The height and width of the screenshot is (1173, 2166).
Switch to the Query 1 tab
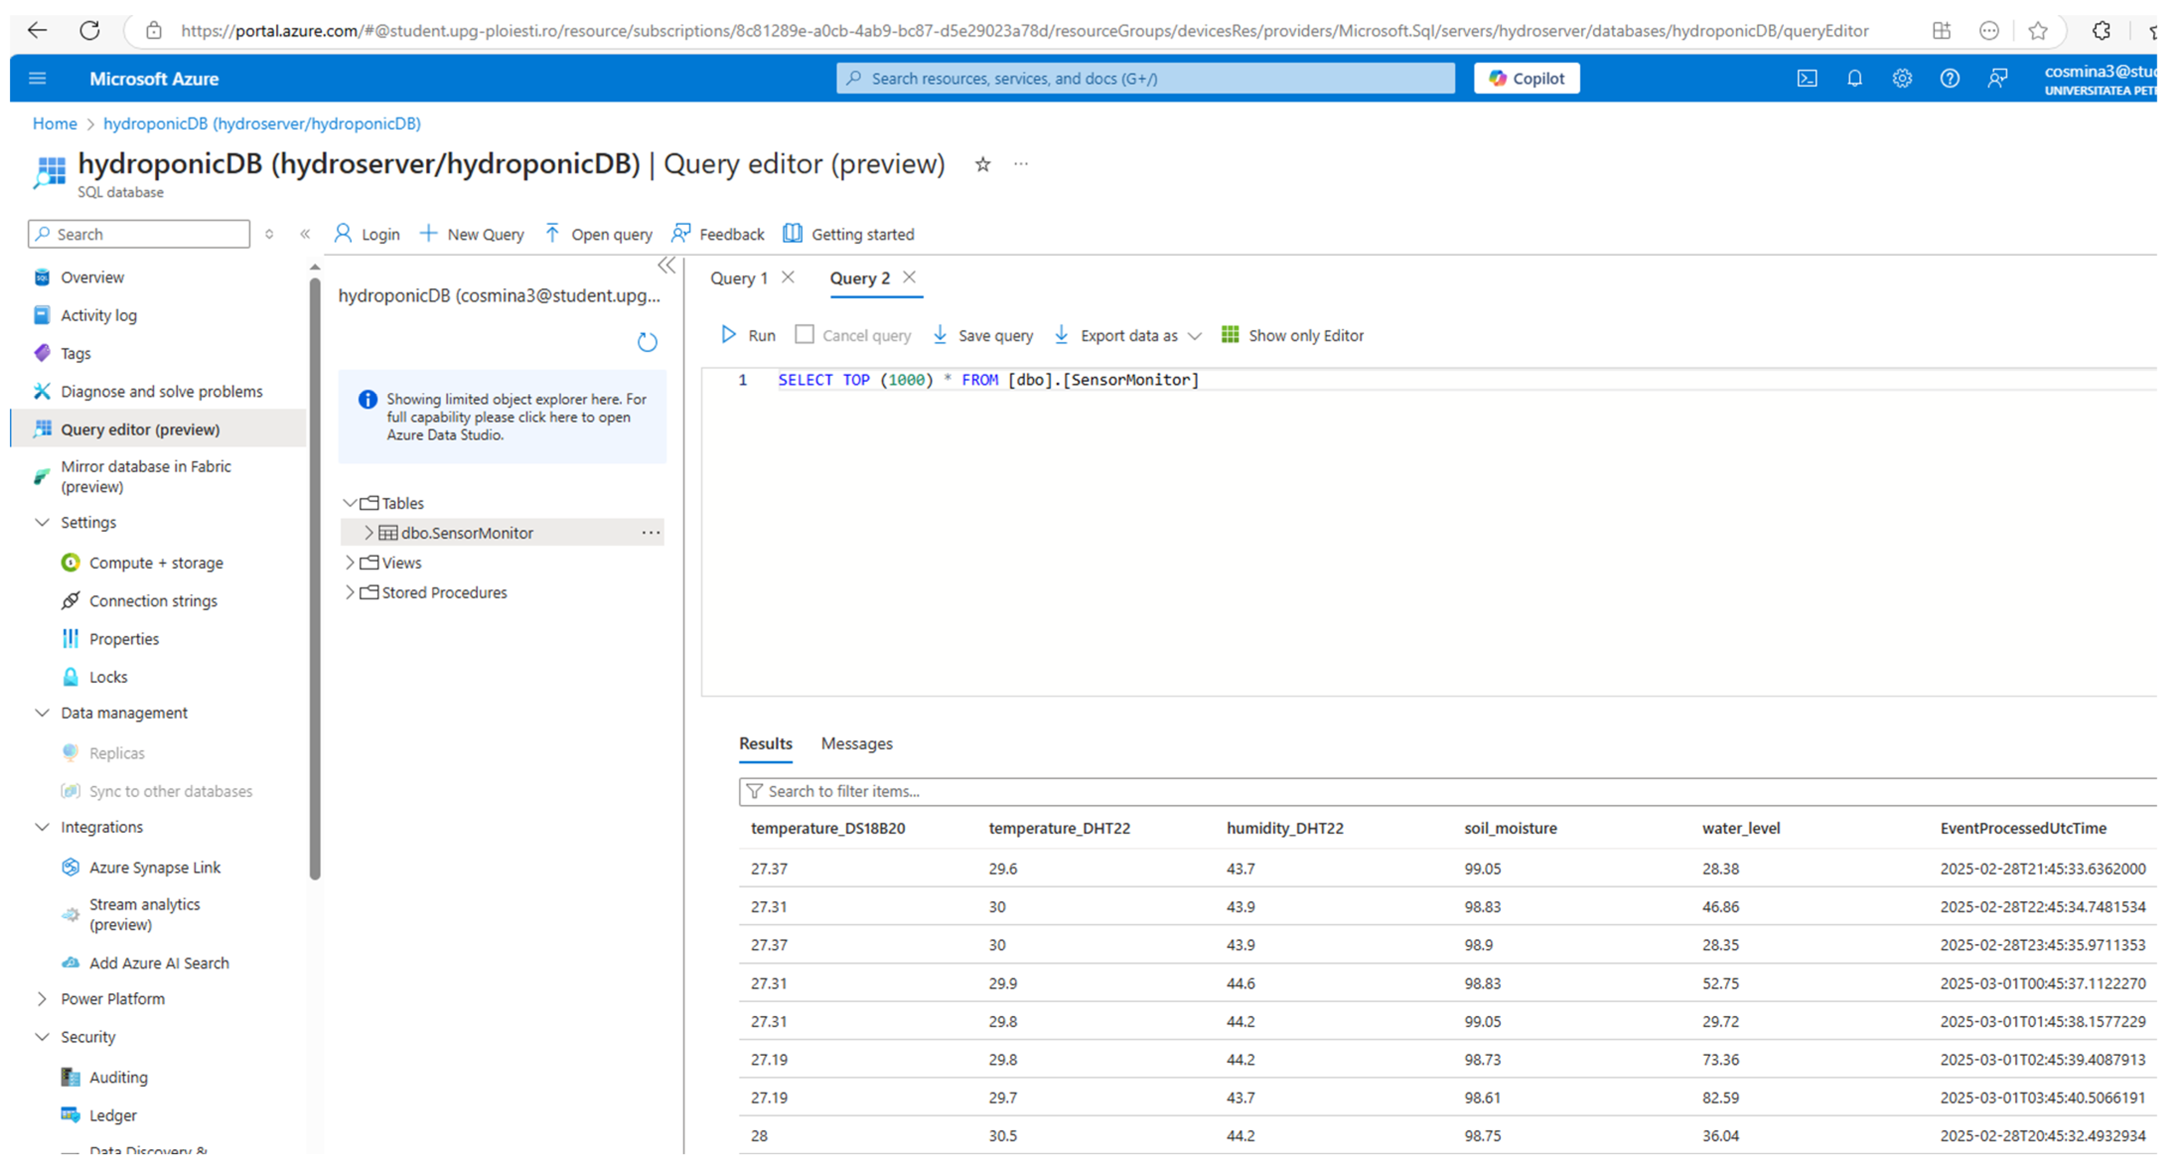738,278
